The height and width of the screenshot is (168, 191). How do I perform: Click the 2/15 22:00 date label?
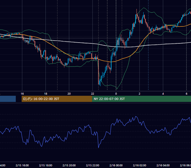tap(93, 165)
